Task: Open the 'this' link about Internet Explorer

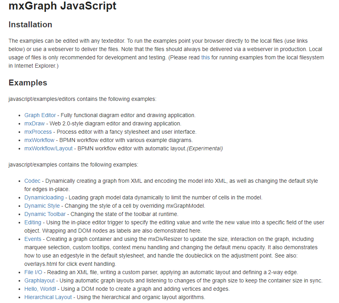Action: click(205, 57)
